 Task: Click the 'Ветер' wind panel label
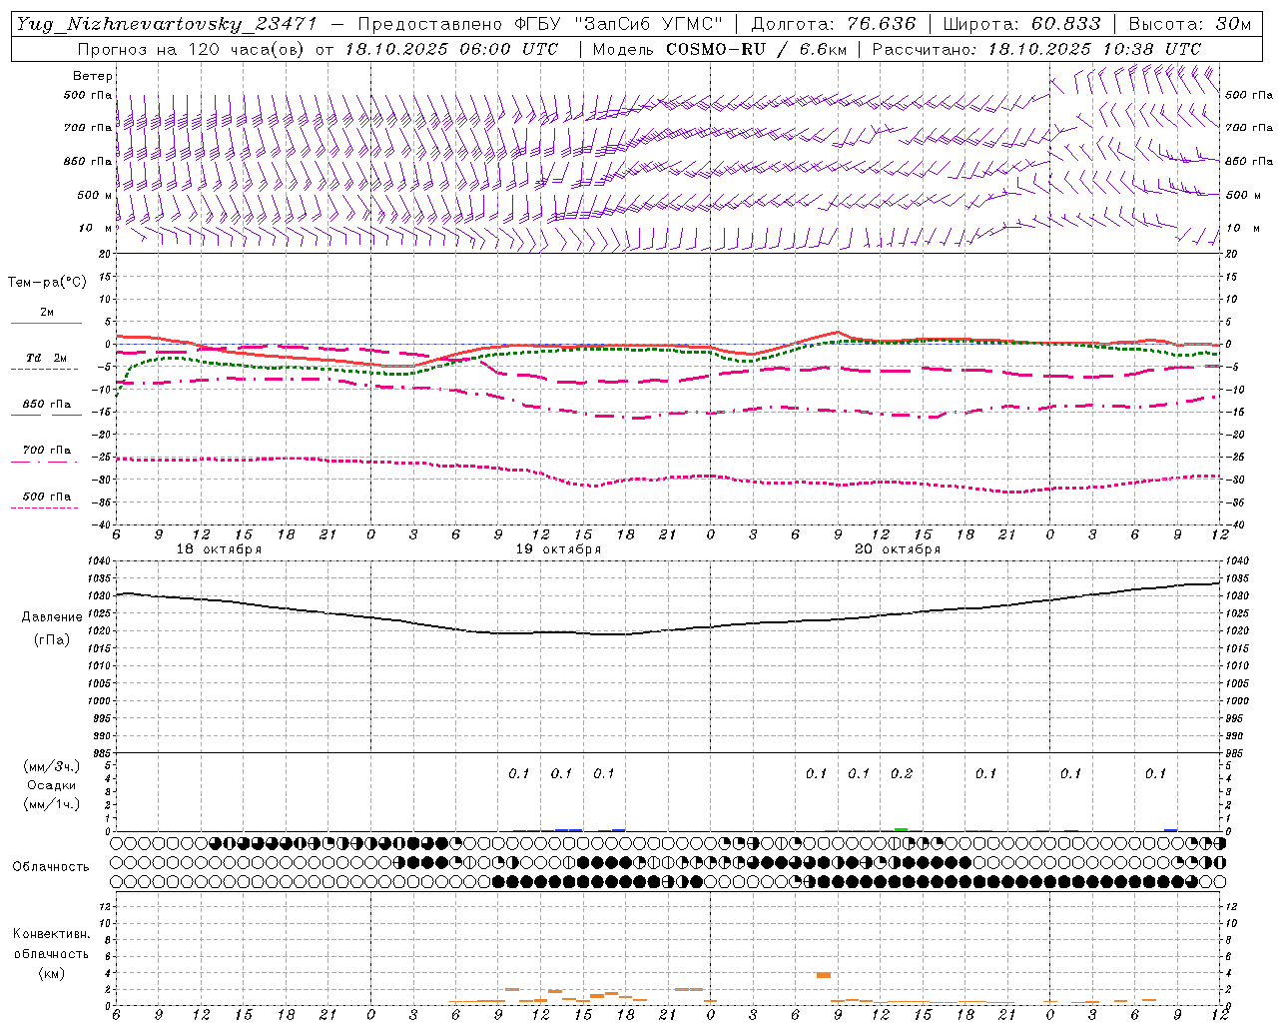point(93,76)
